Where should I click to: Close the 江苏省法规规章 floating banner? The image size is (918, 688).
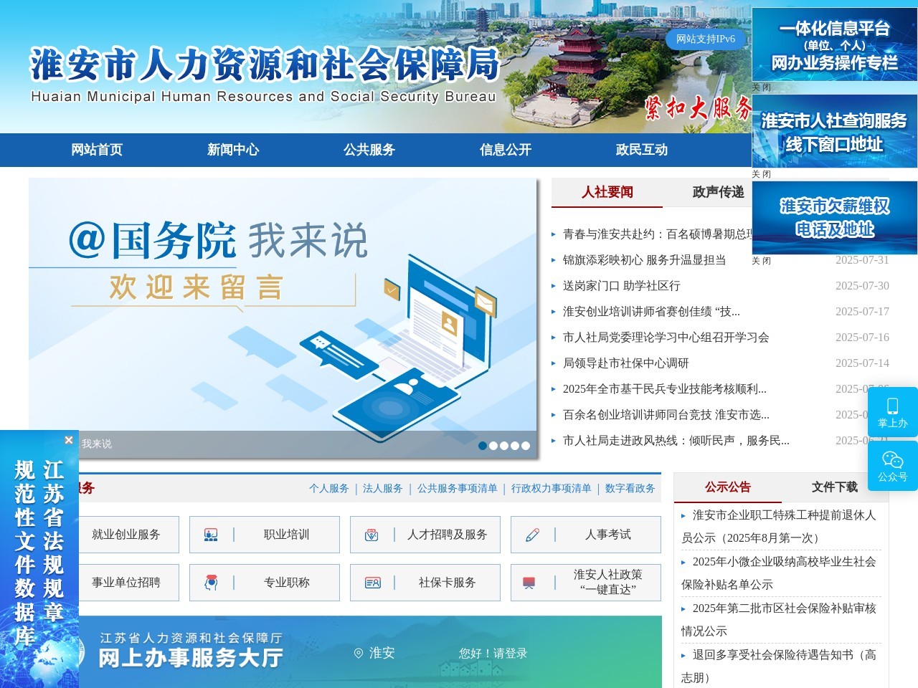tap(69, 439)
